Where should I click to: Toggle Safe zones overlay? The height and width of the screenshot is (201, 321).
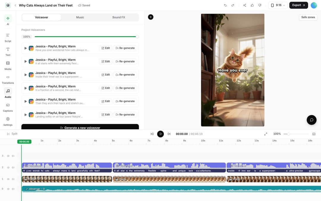308,17
